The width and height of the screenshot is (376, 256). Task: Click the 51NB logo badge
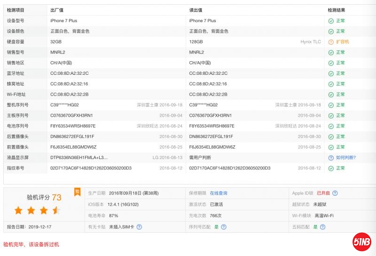point(362,242)
